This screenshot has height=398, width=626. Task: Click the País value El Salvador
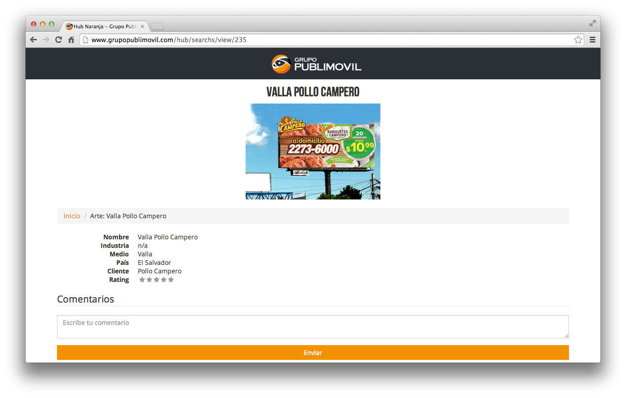tap(154, 263)
